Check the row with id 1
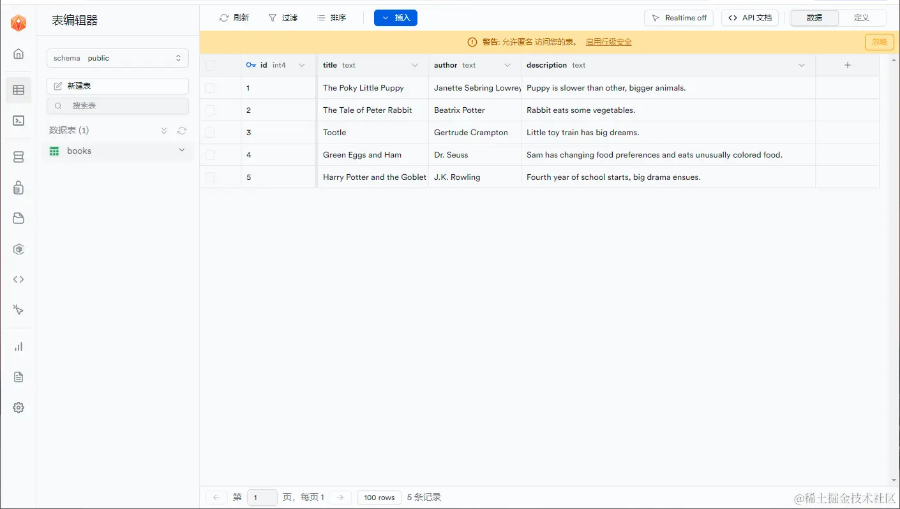The image size is (900, 509). [210, 88]
